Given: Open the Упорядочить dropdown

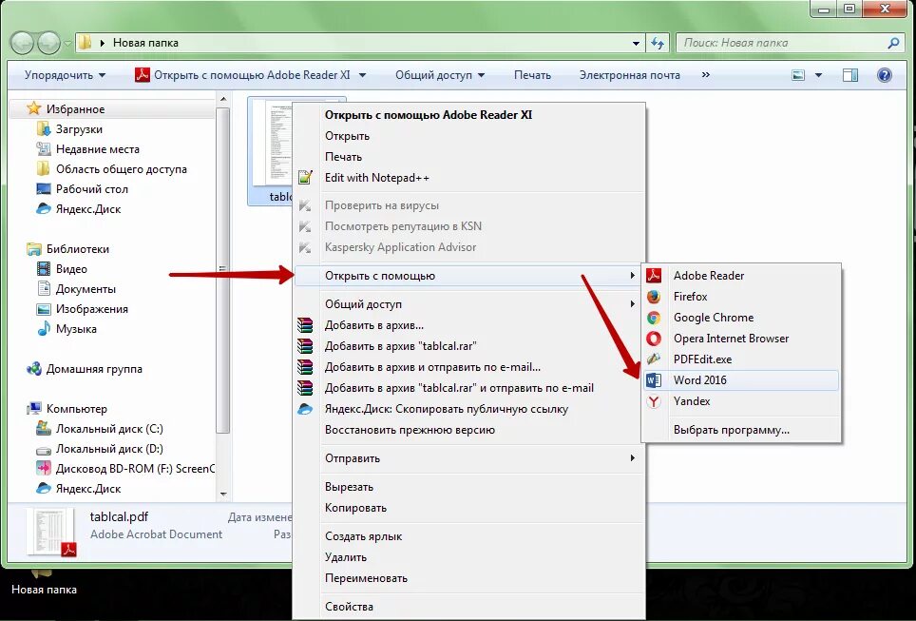Looking at the screenshot, I should click(x=65, y=75).
